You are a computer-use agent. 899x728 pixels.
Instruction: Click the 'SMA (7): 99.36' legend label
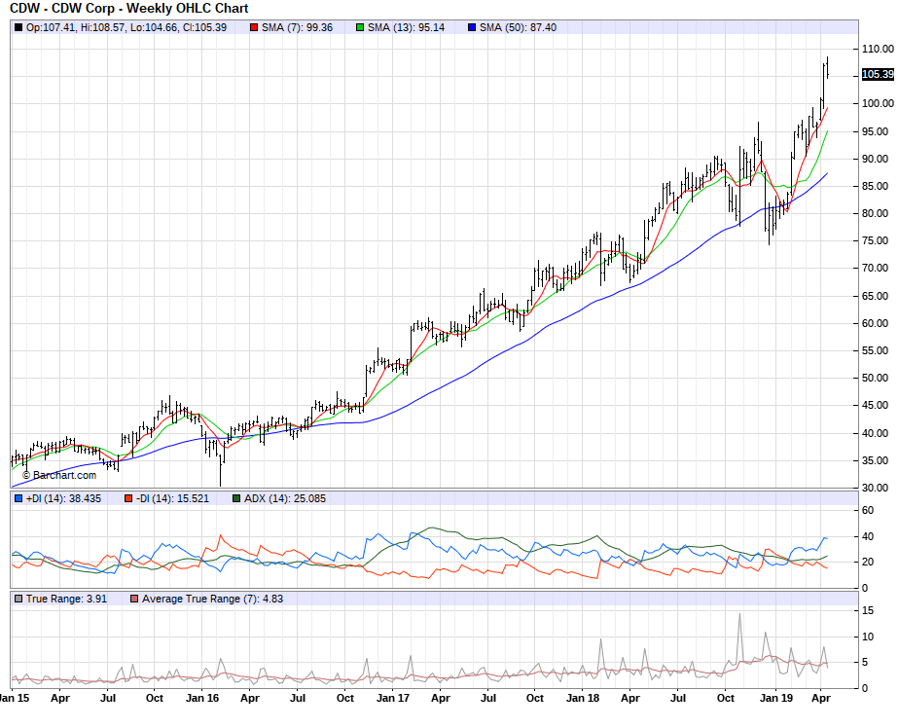297,27
